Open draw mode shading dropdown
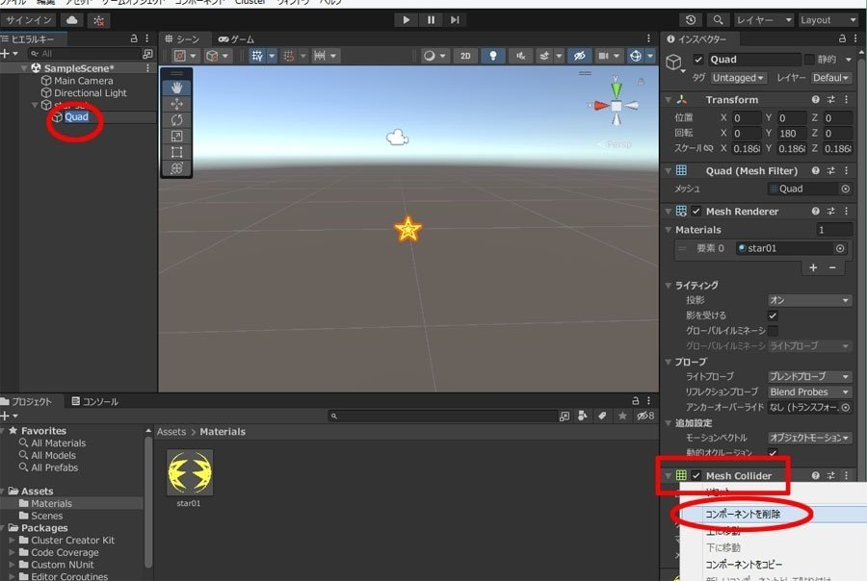This screenshot has height=581, width=867. click(435, 56)
